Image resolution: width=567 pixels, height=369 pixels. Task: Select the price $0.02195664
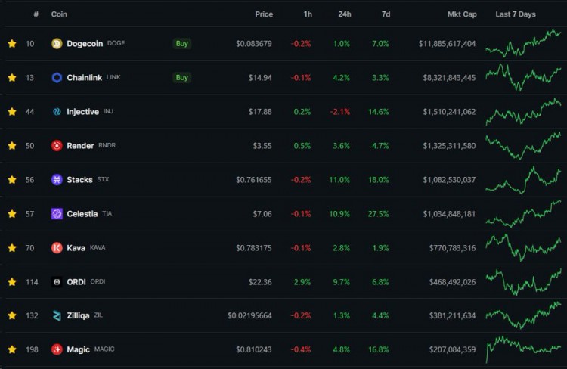(x=249, y=315)
